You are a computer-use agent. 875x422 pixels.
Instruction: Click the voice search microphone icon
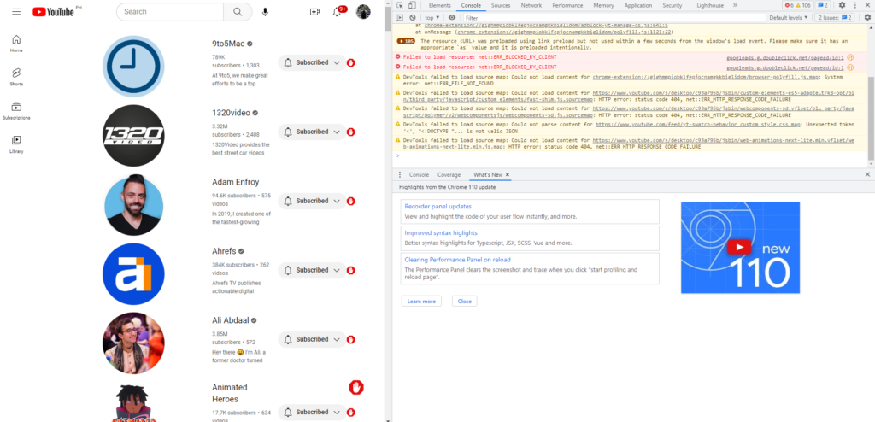pos(266,12)
